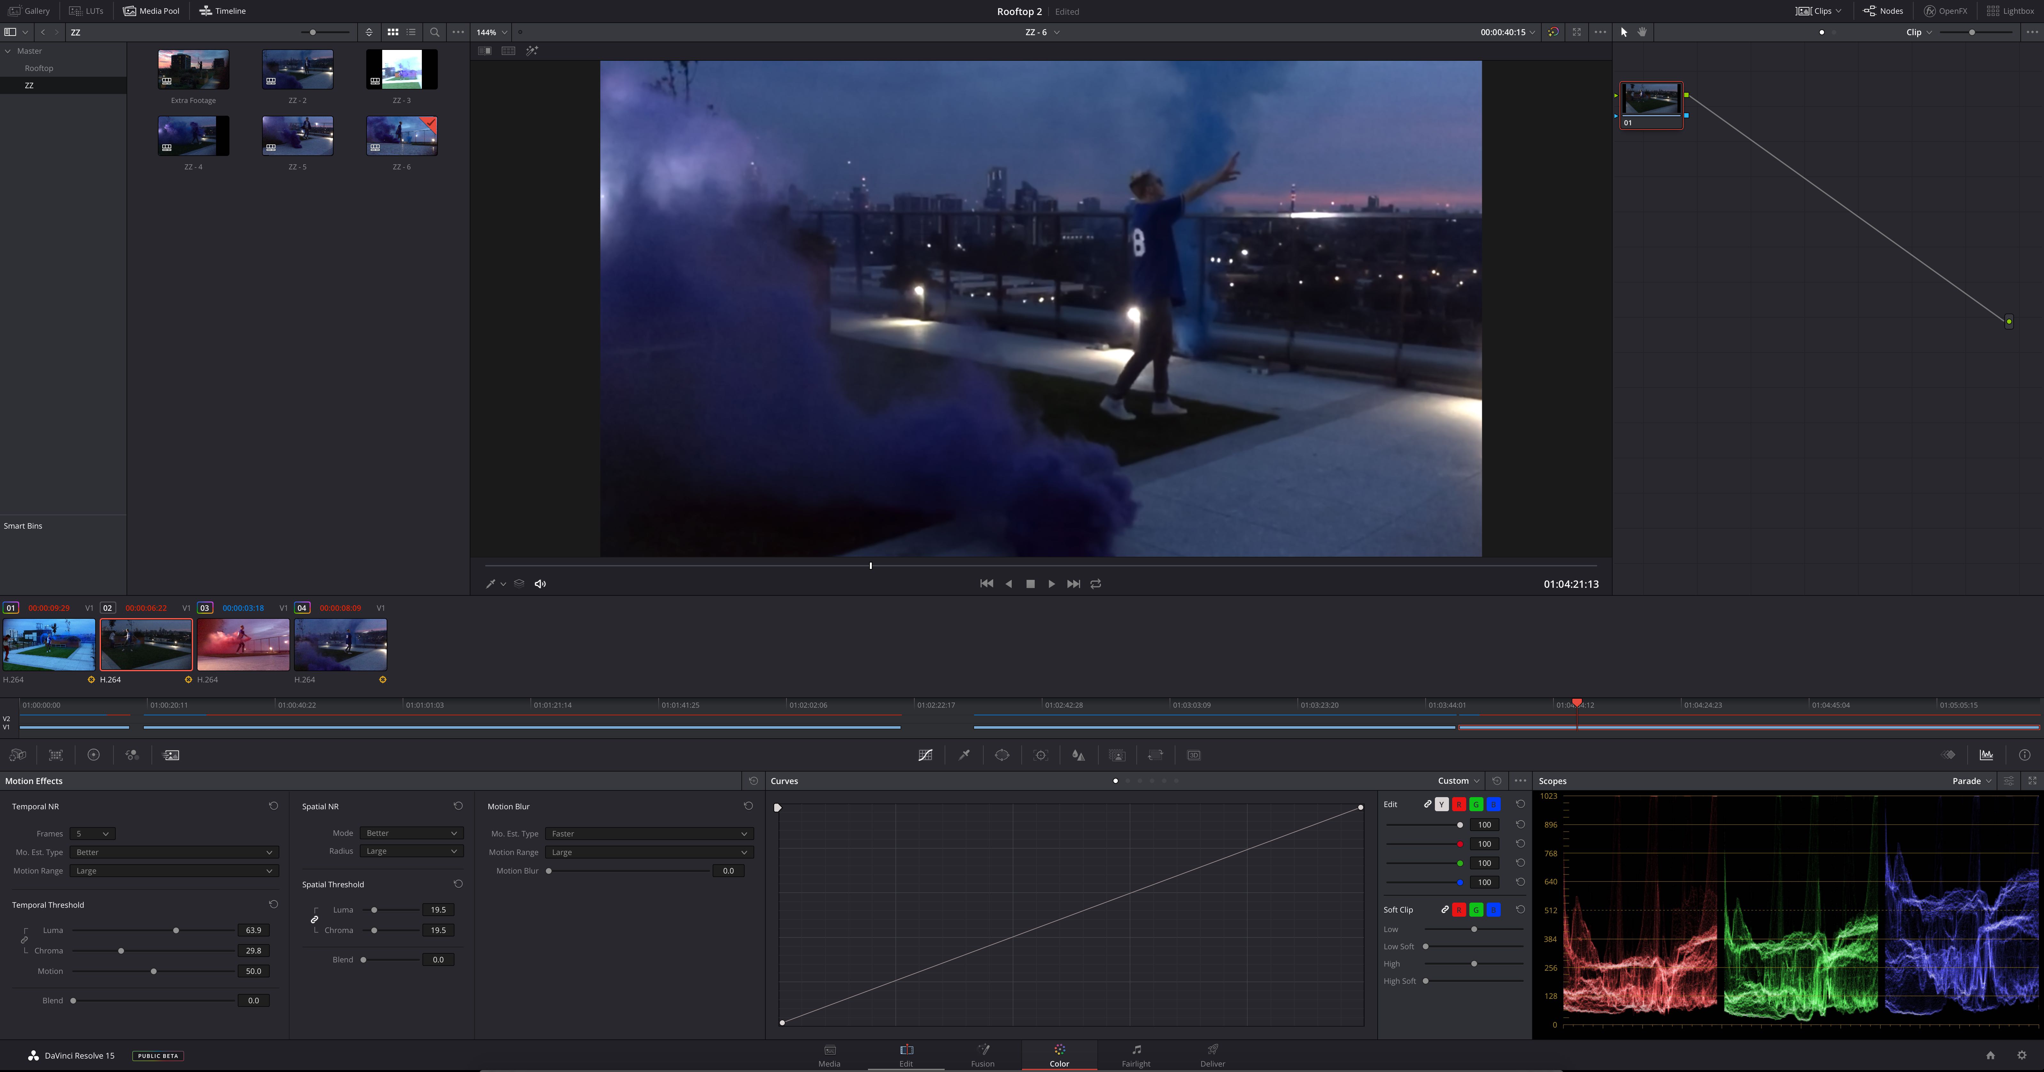2044x1072 pixels.
Task: Open the Camera Raw palette
Action: (18, 755)
